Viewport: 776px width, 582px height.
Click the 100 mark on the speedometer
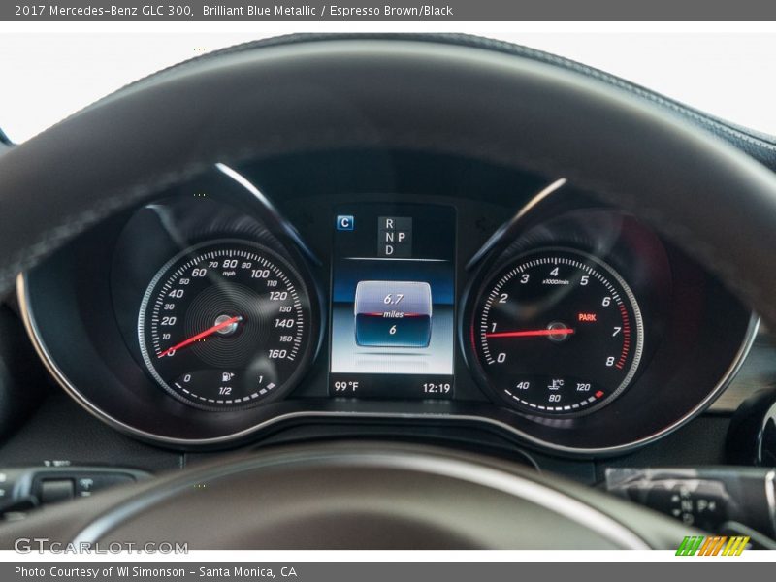point(260,274)
